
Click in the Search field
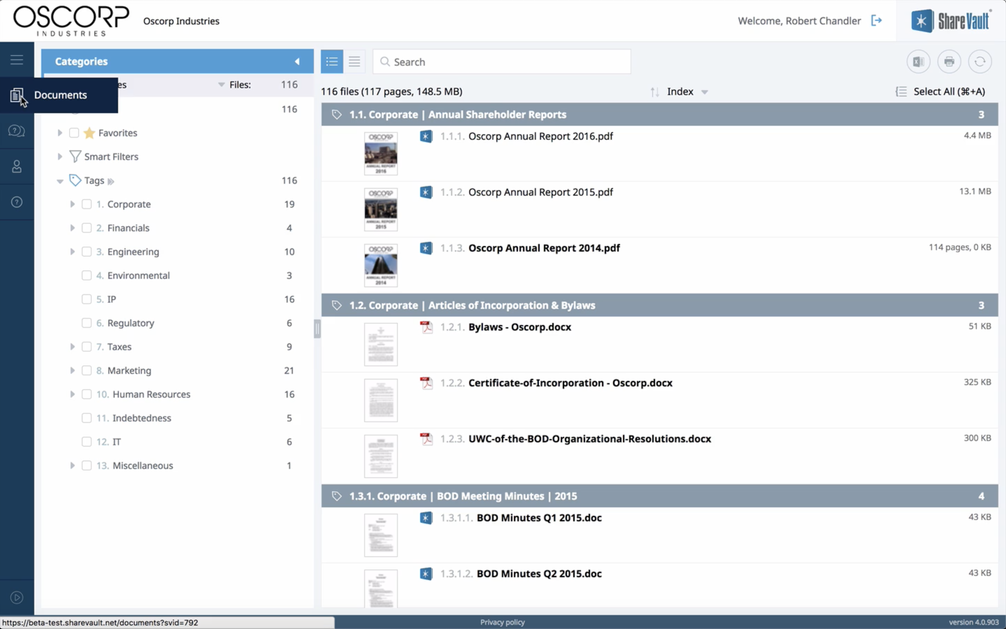pyautogui.click(x=502, y=62)
